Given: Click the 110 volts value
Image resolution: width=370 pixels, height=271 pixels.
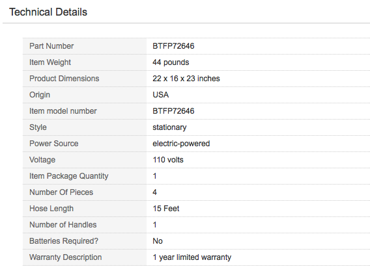Looking at the screenshot, I should coord(168,160).
